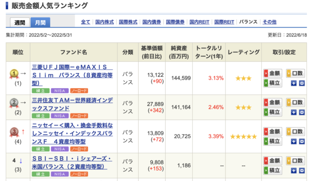This screenshot has width=310, height=181.
Task: Filter ranking by 全て
Action: [86, 22]
